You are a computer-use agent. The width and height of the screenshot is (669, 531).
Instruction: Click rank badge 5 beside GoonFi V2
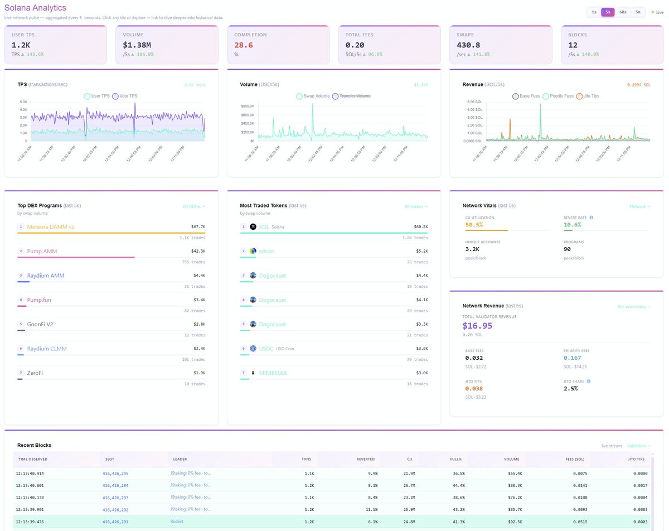[21, 324]
